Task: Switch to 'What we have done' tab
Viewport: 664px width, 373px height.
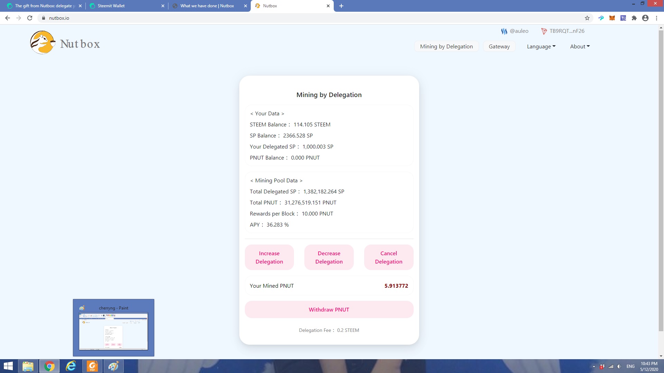Action: click(x=207, y=6)
